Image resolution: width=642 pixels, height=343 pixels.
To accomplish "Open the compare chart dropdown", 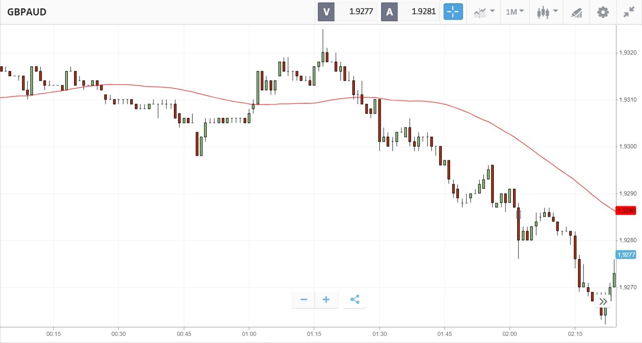I will click(484, 12).
